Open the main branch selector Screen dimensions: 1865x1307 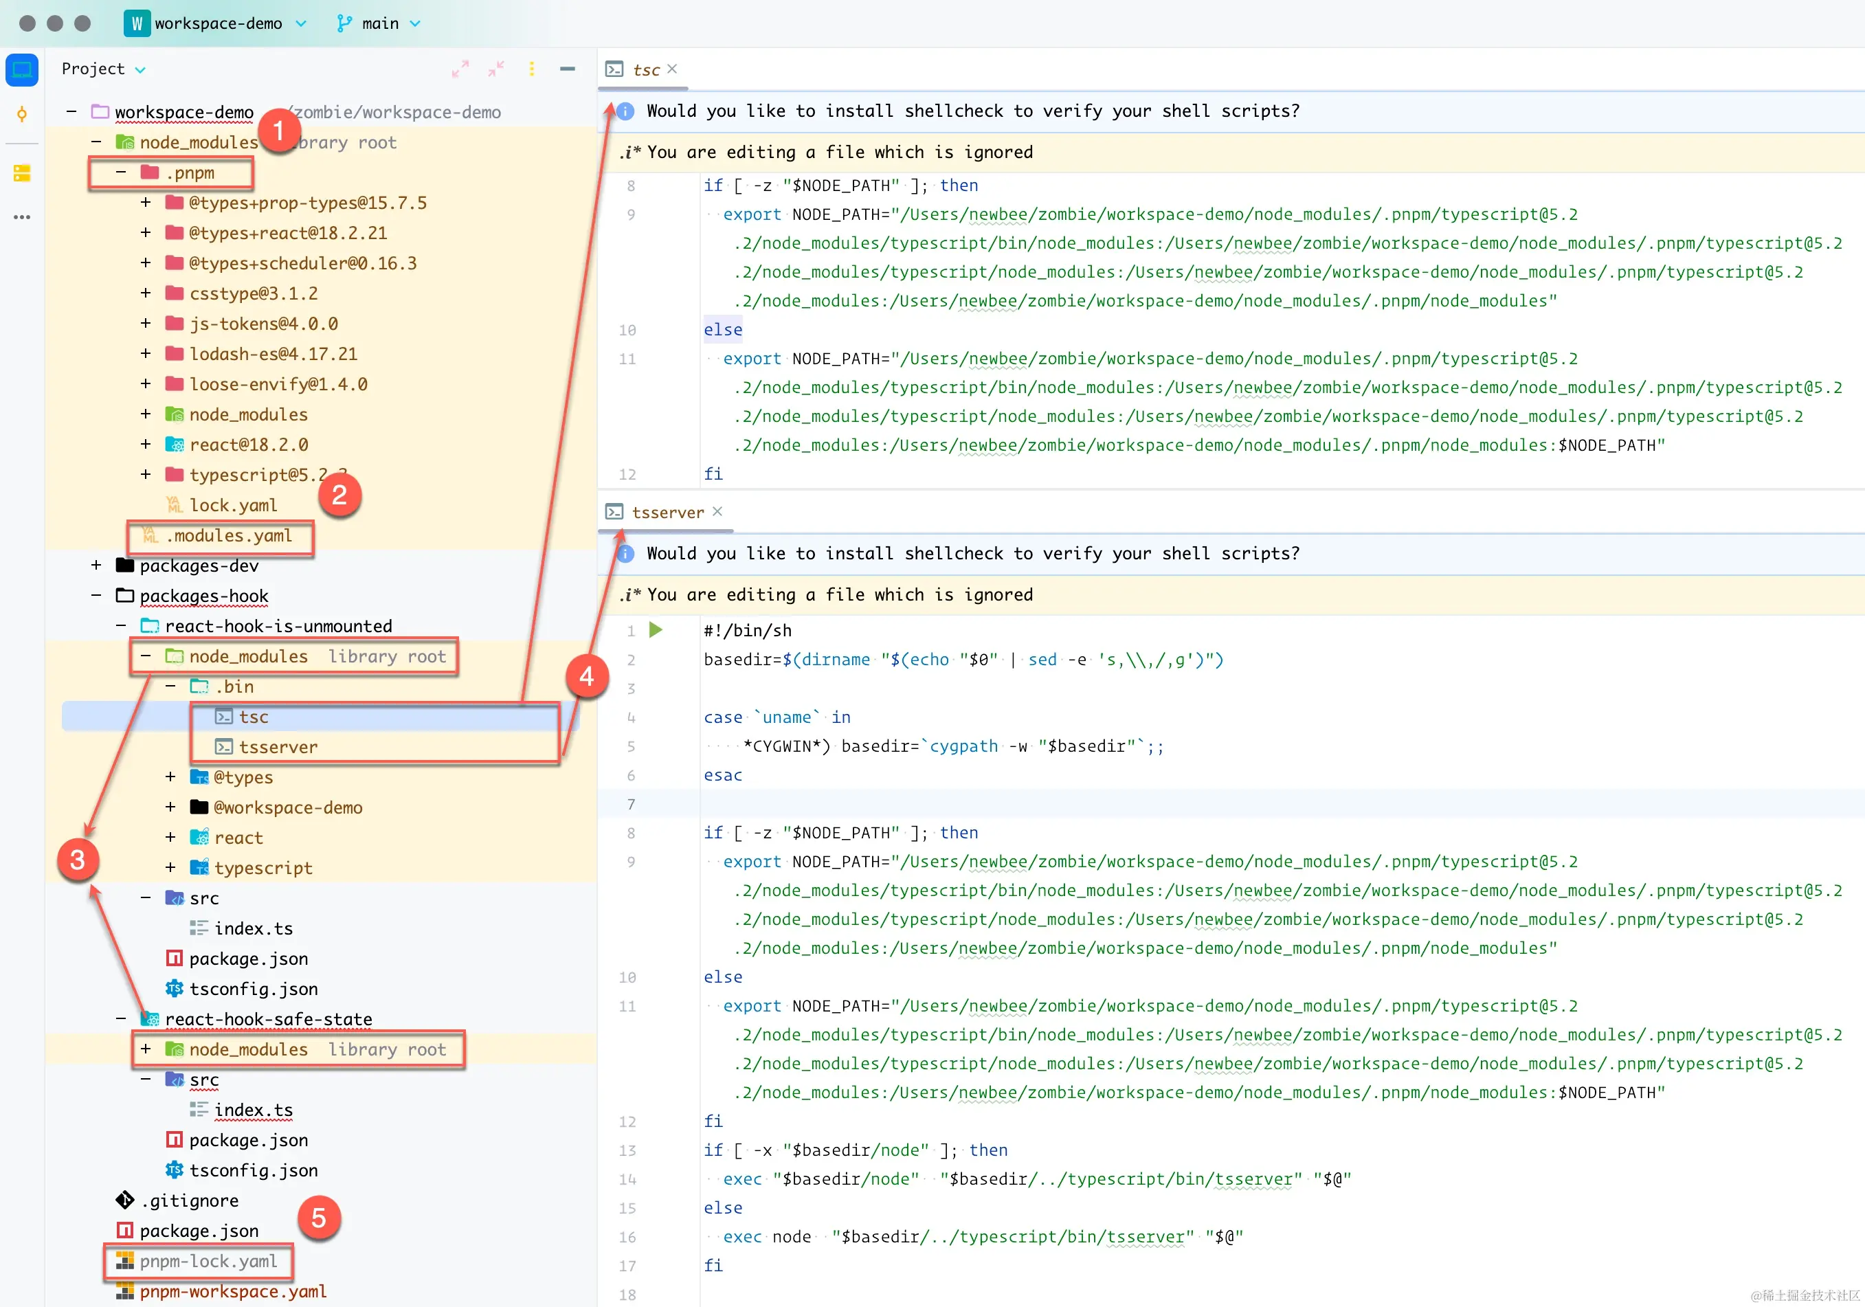pyautogui.click(x=378, y=23)
